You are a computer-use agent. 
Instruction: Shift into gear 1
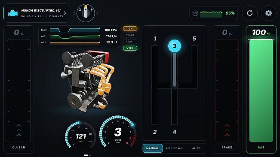tap(155, 39)
